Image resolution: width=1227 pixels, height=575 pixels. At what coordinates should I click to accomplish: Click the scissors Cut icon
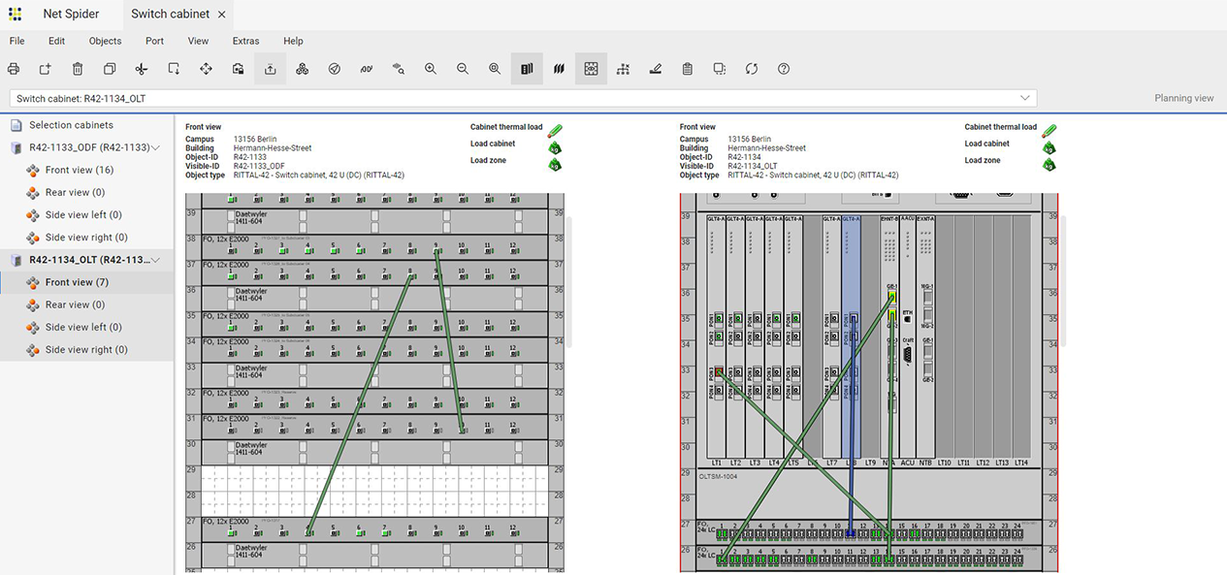pos(142,69)
